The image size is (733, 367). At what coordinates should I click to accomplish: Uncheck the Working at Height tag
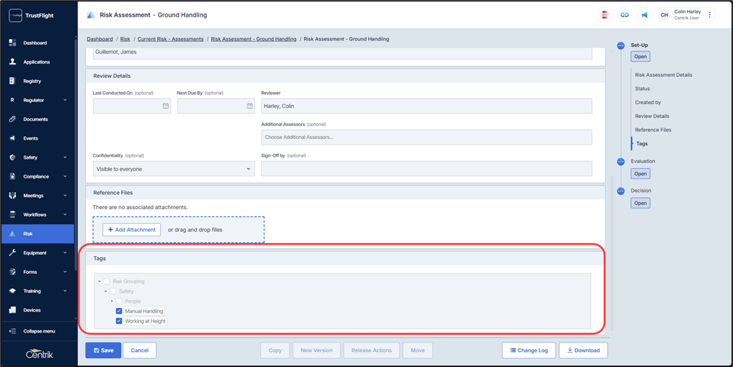coord(119,321)
